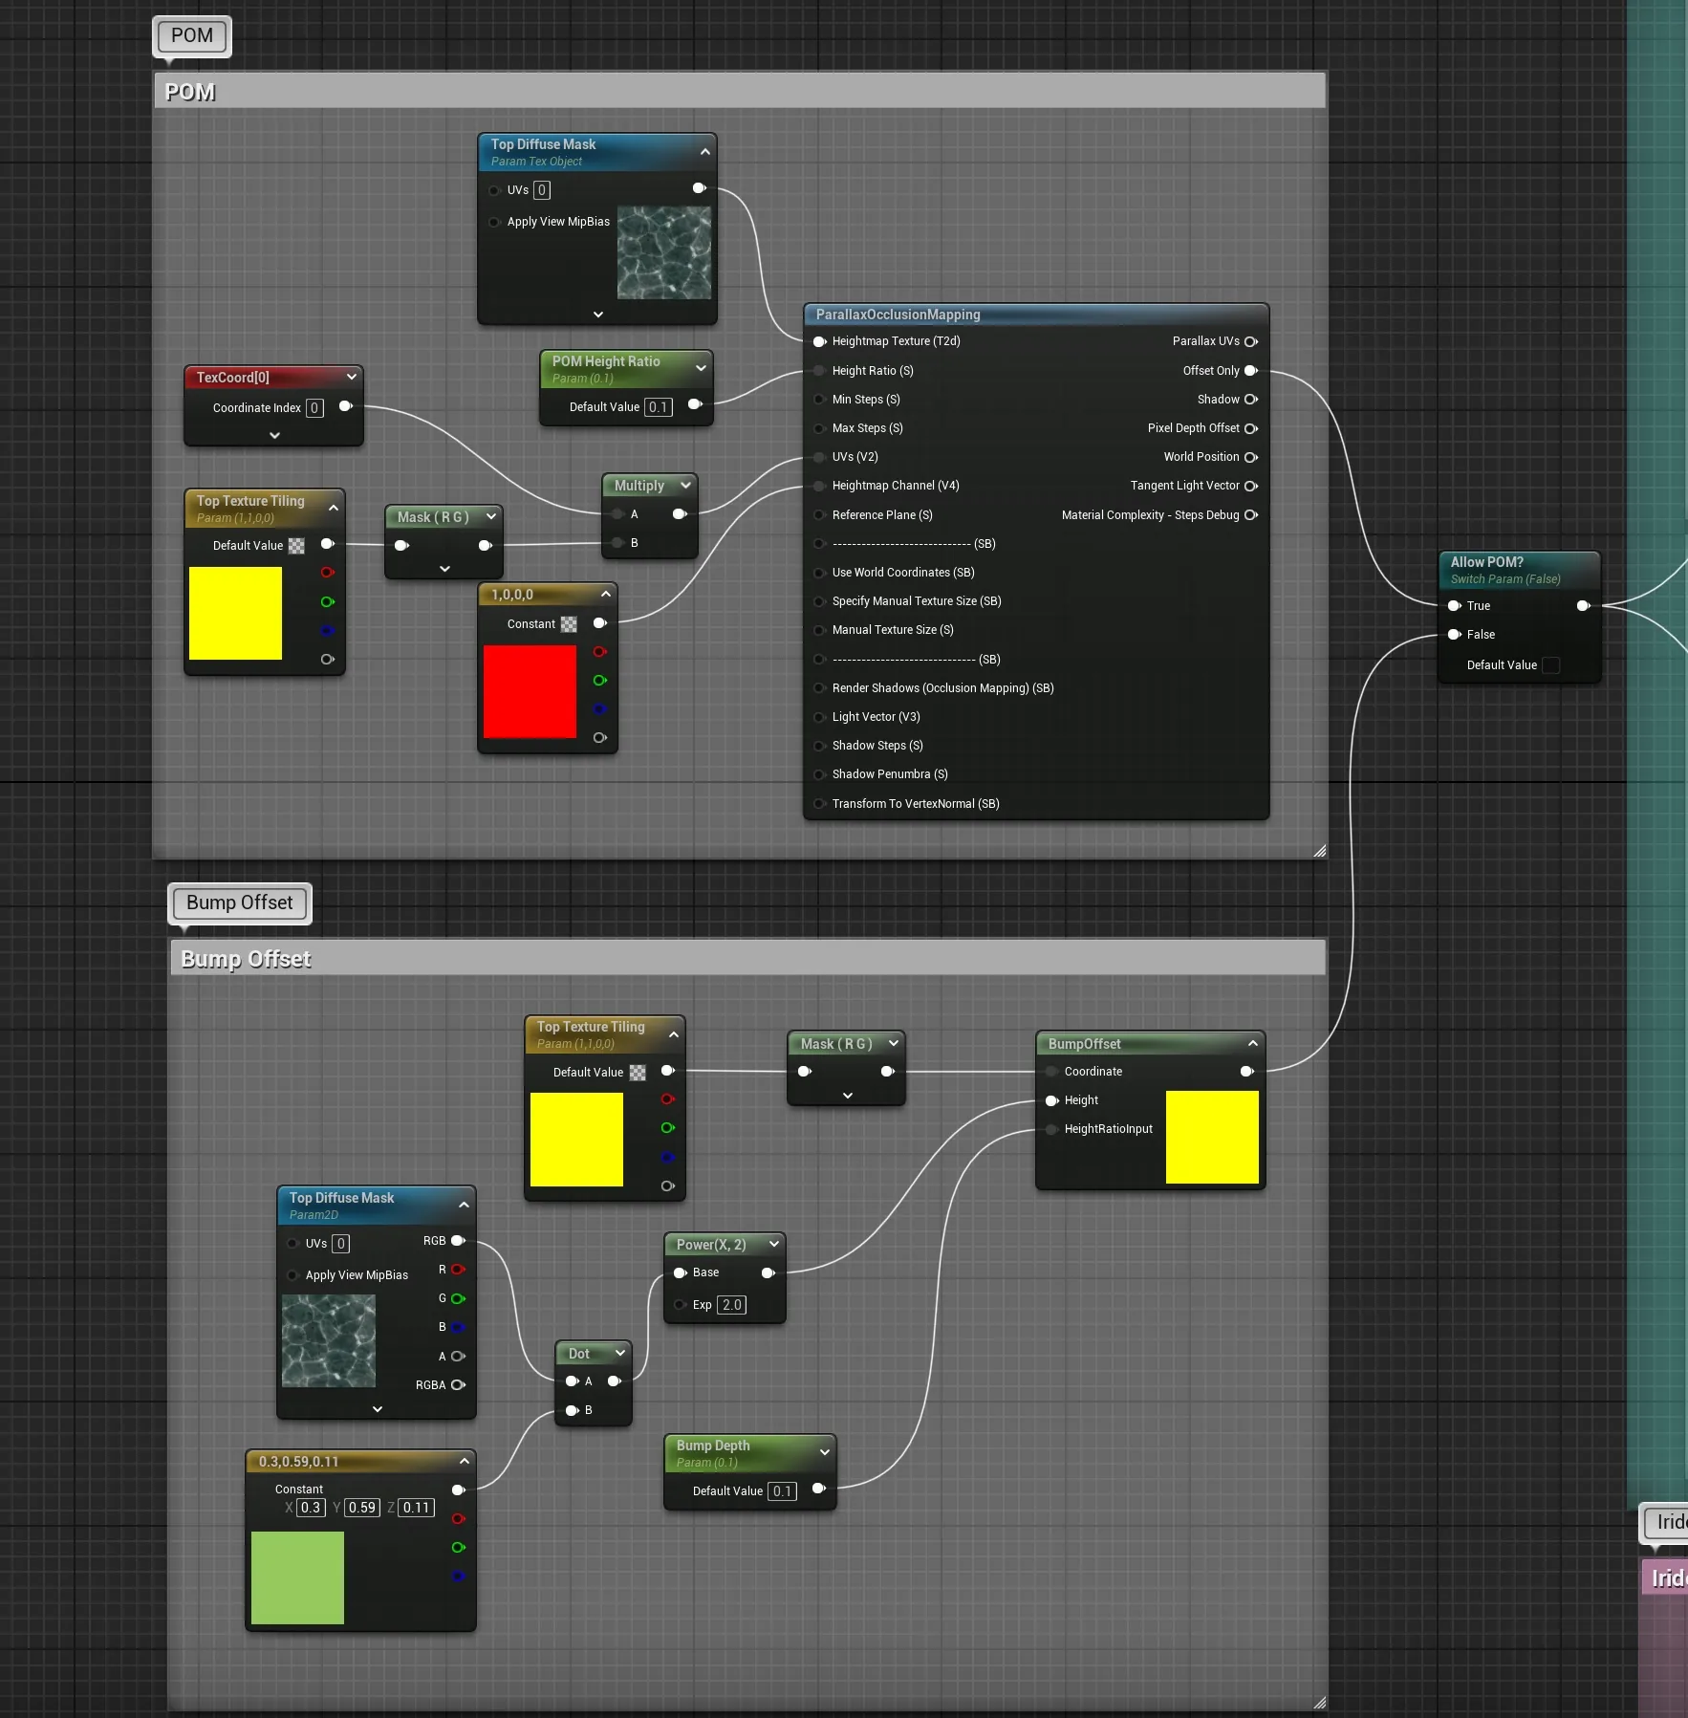Expand the Bump Depth node chevron

click(x=824, y=1452)
